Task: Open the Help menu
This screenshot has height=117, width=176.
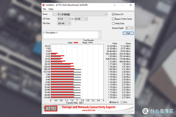Action: coord(51,9)
